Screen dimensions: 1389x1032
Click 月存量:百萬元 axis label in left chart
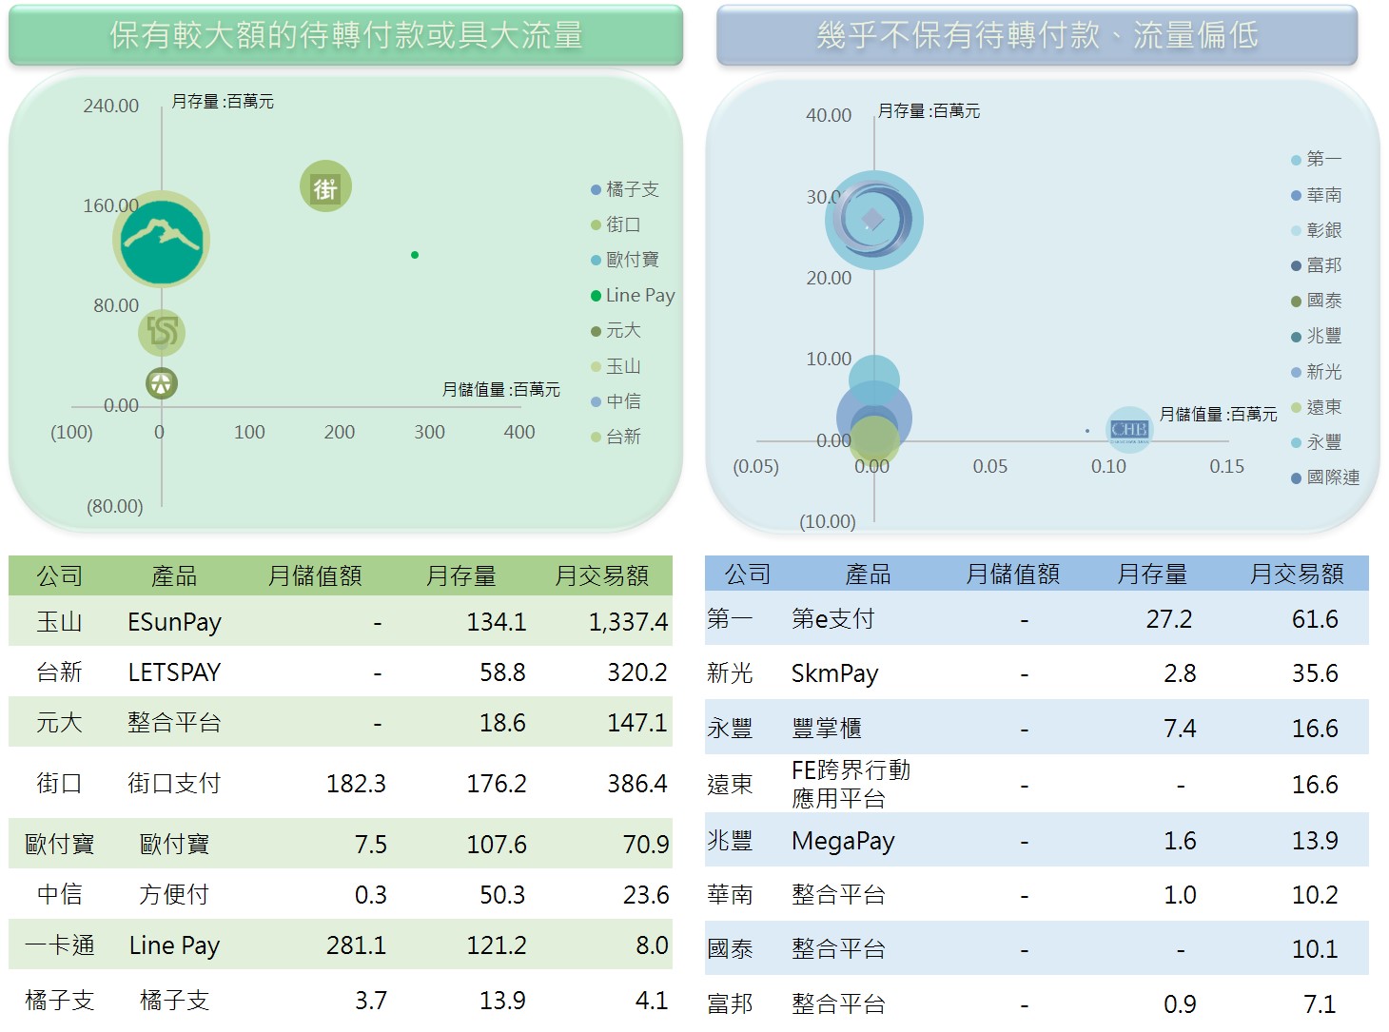223,101
